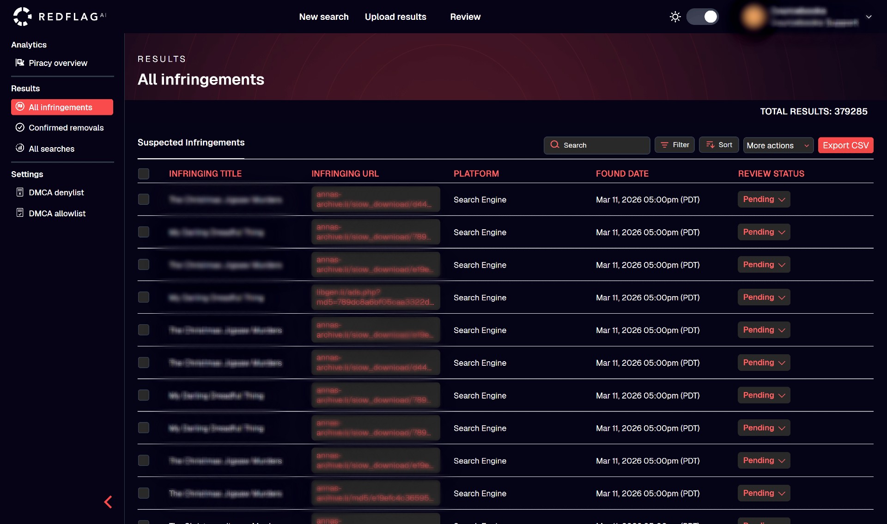Open the DMCA denylist icon
Viewport: 887px width, 524px height.
(20, 192)
